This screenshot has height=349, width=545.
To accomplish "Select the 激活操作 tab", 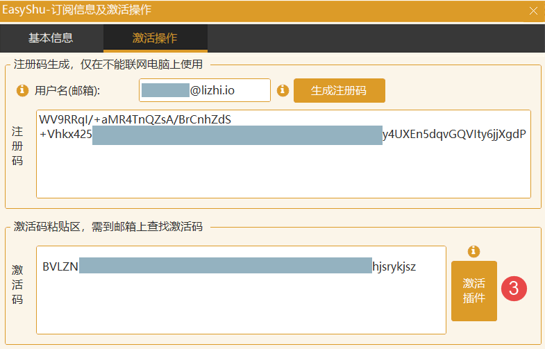I will [x=155, y=38].
